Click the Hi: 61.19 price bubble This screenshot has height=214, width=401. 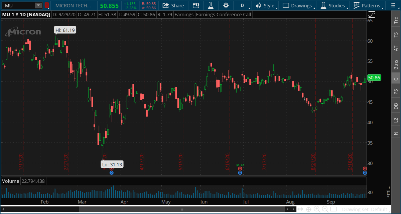pos(65,30)
